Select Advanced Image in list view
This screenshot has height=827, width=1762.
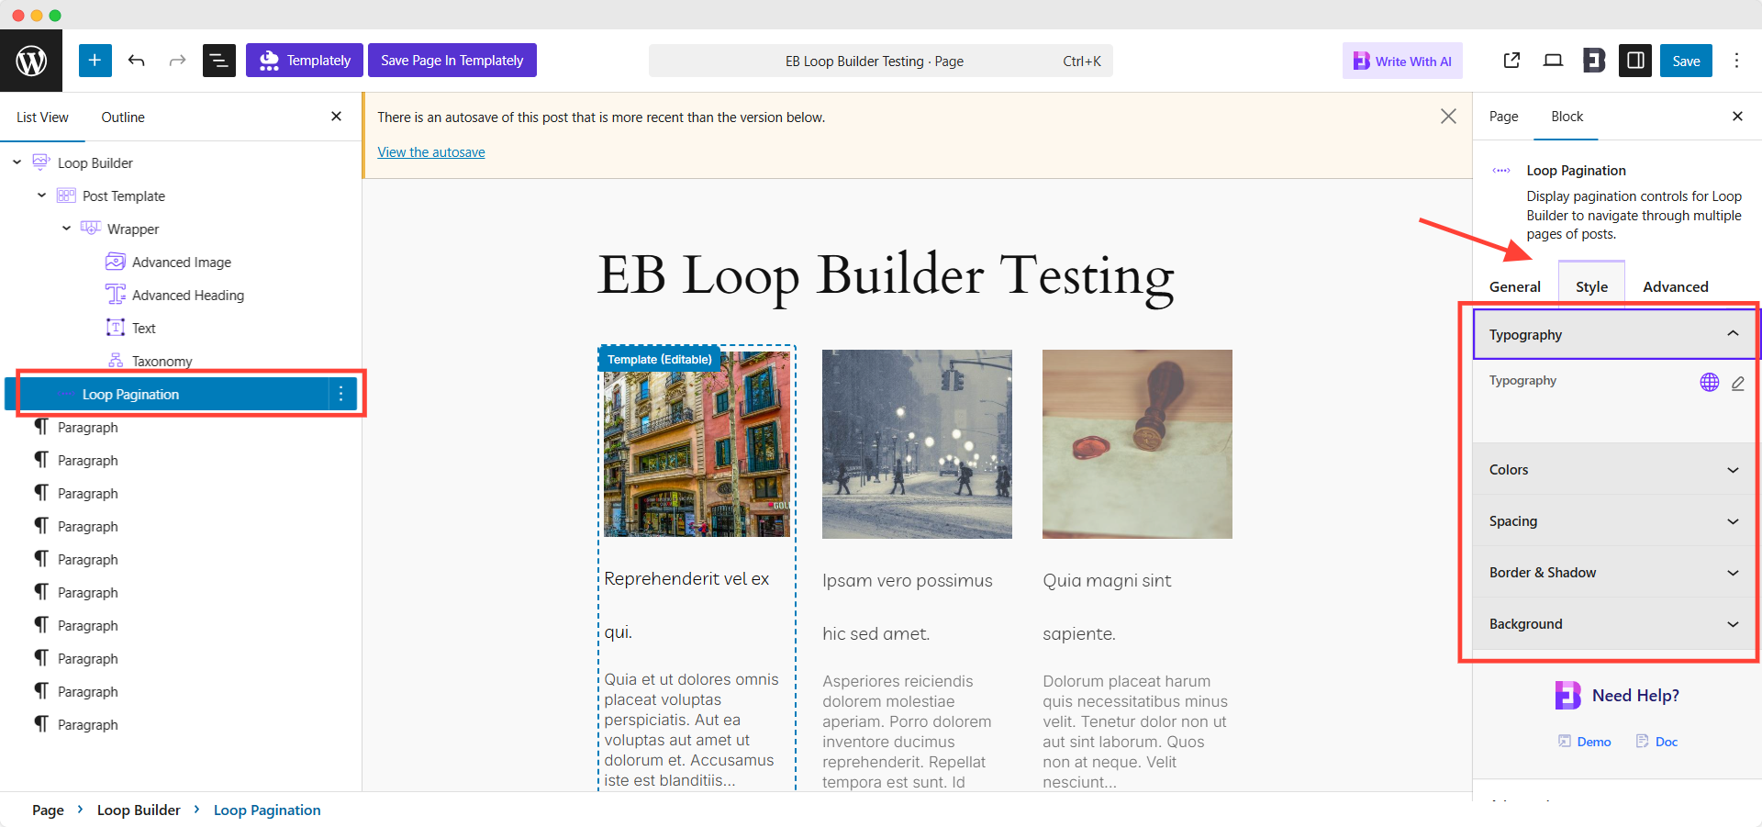(x=182, y=263)
